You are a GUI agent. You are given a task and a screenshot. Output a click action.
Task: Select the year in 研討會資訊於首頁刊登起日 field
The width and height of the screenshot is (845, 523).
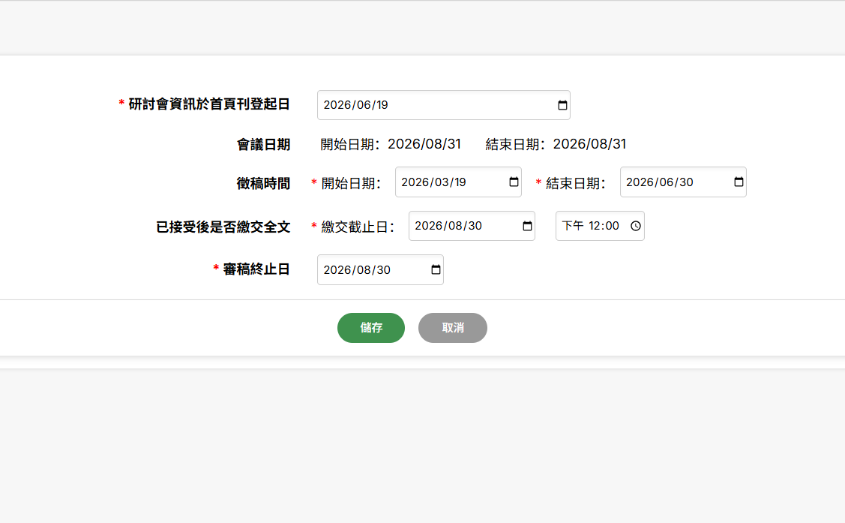point(337,105)
